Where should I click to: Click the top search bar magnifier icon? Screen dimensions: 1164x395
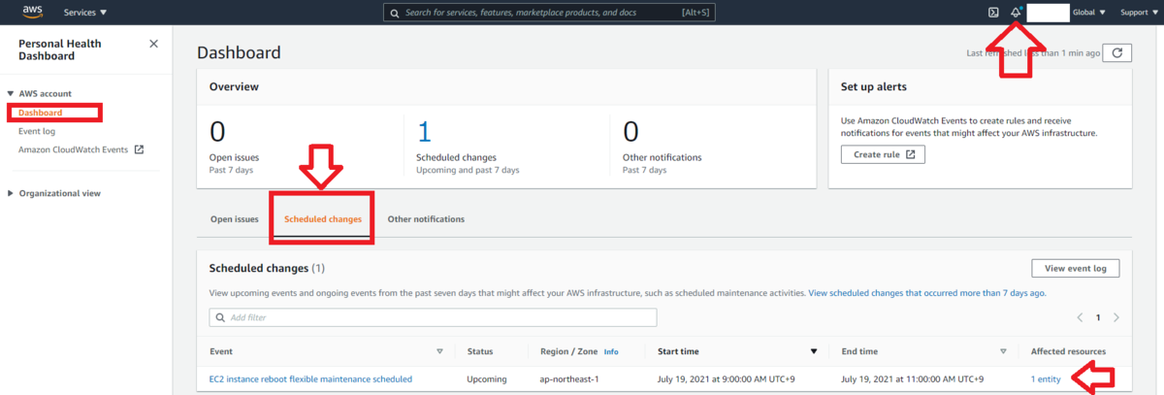pyautogui.click(x=394, y=13)
